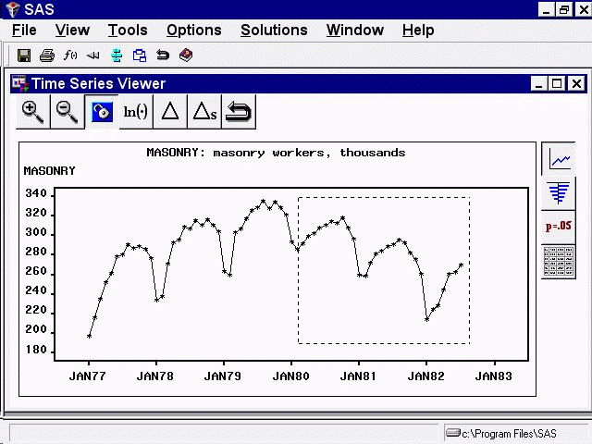Expand the Window menu
The image size is (592, 444).
[354, 30]
